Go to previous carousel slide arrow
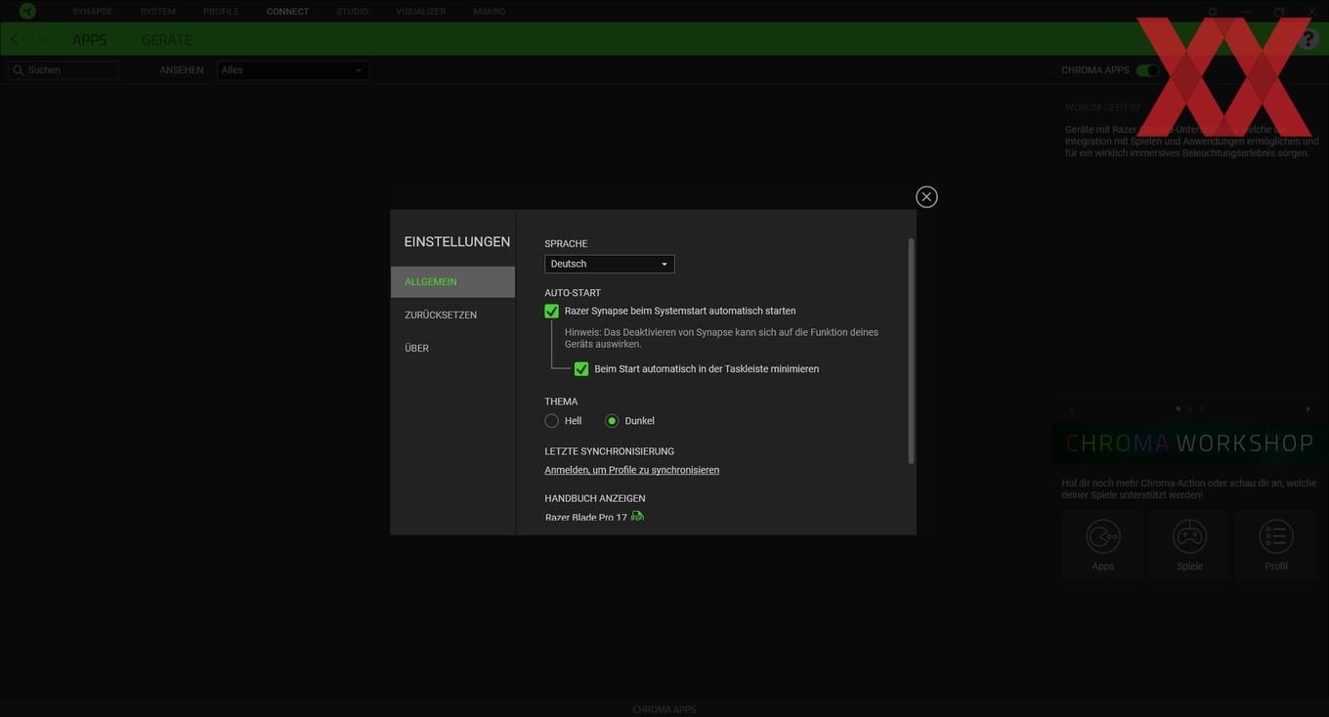The width and height of the screenshot is (1329, 717). [1072, 408]
